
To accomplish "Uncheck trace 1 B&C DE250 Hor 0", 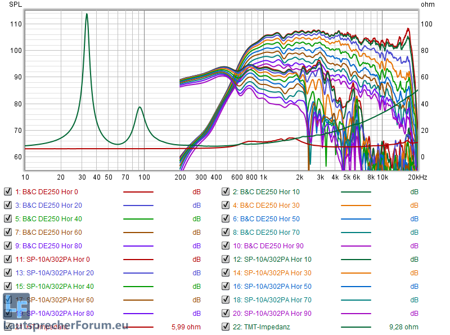I will coord(8,192).
